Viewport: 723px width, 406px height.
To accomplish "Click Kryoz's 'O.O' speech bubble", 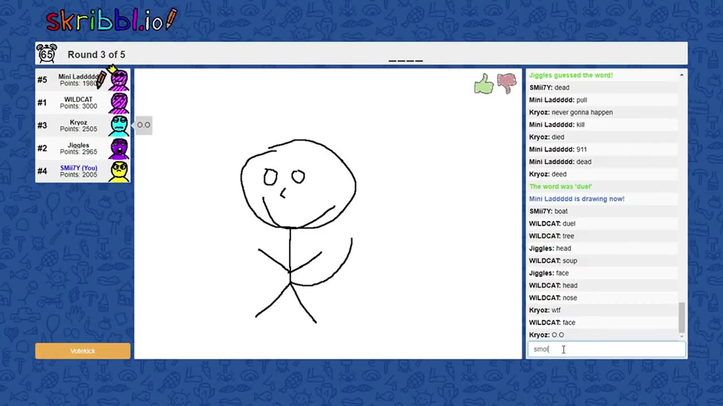I will tap(143, 125).
